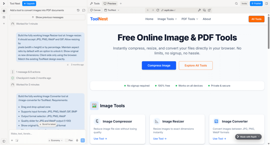Open search with the magnifier icon
This screenshot has height=145, width=270.
click(x=237, y=3)
